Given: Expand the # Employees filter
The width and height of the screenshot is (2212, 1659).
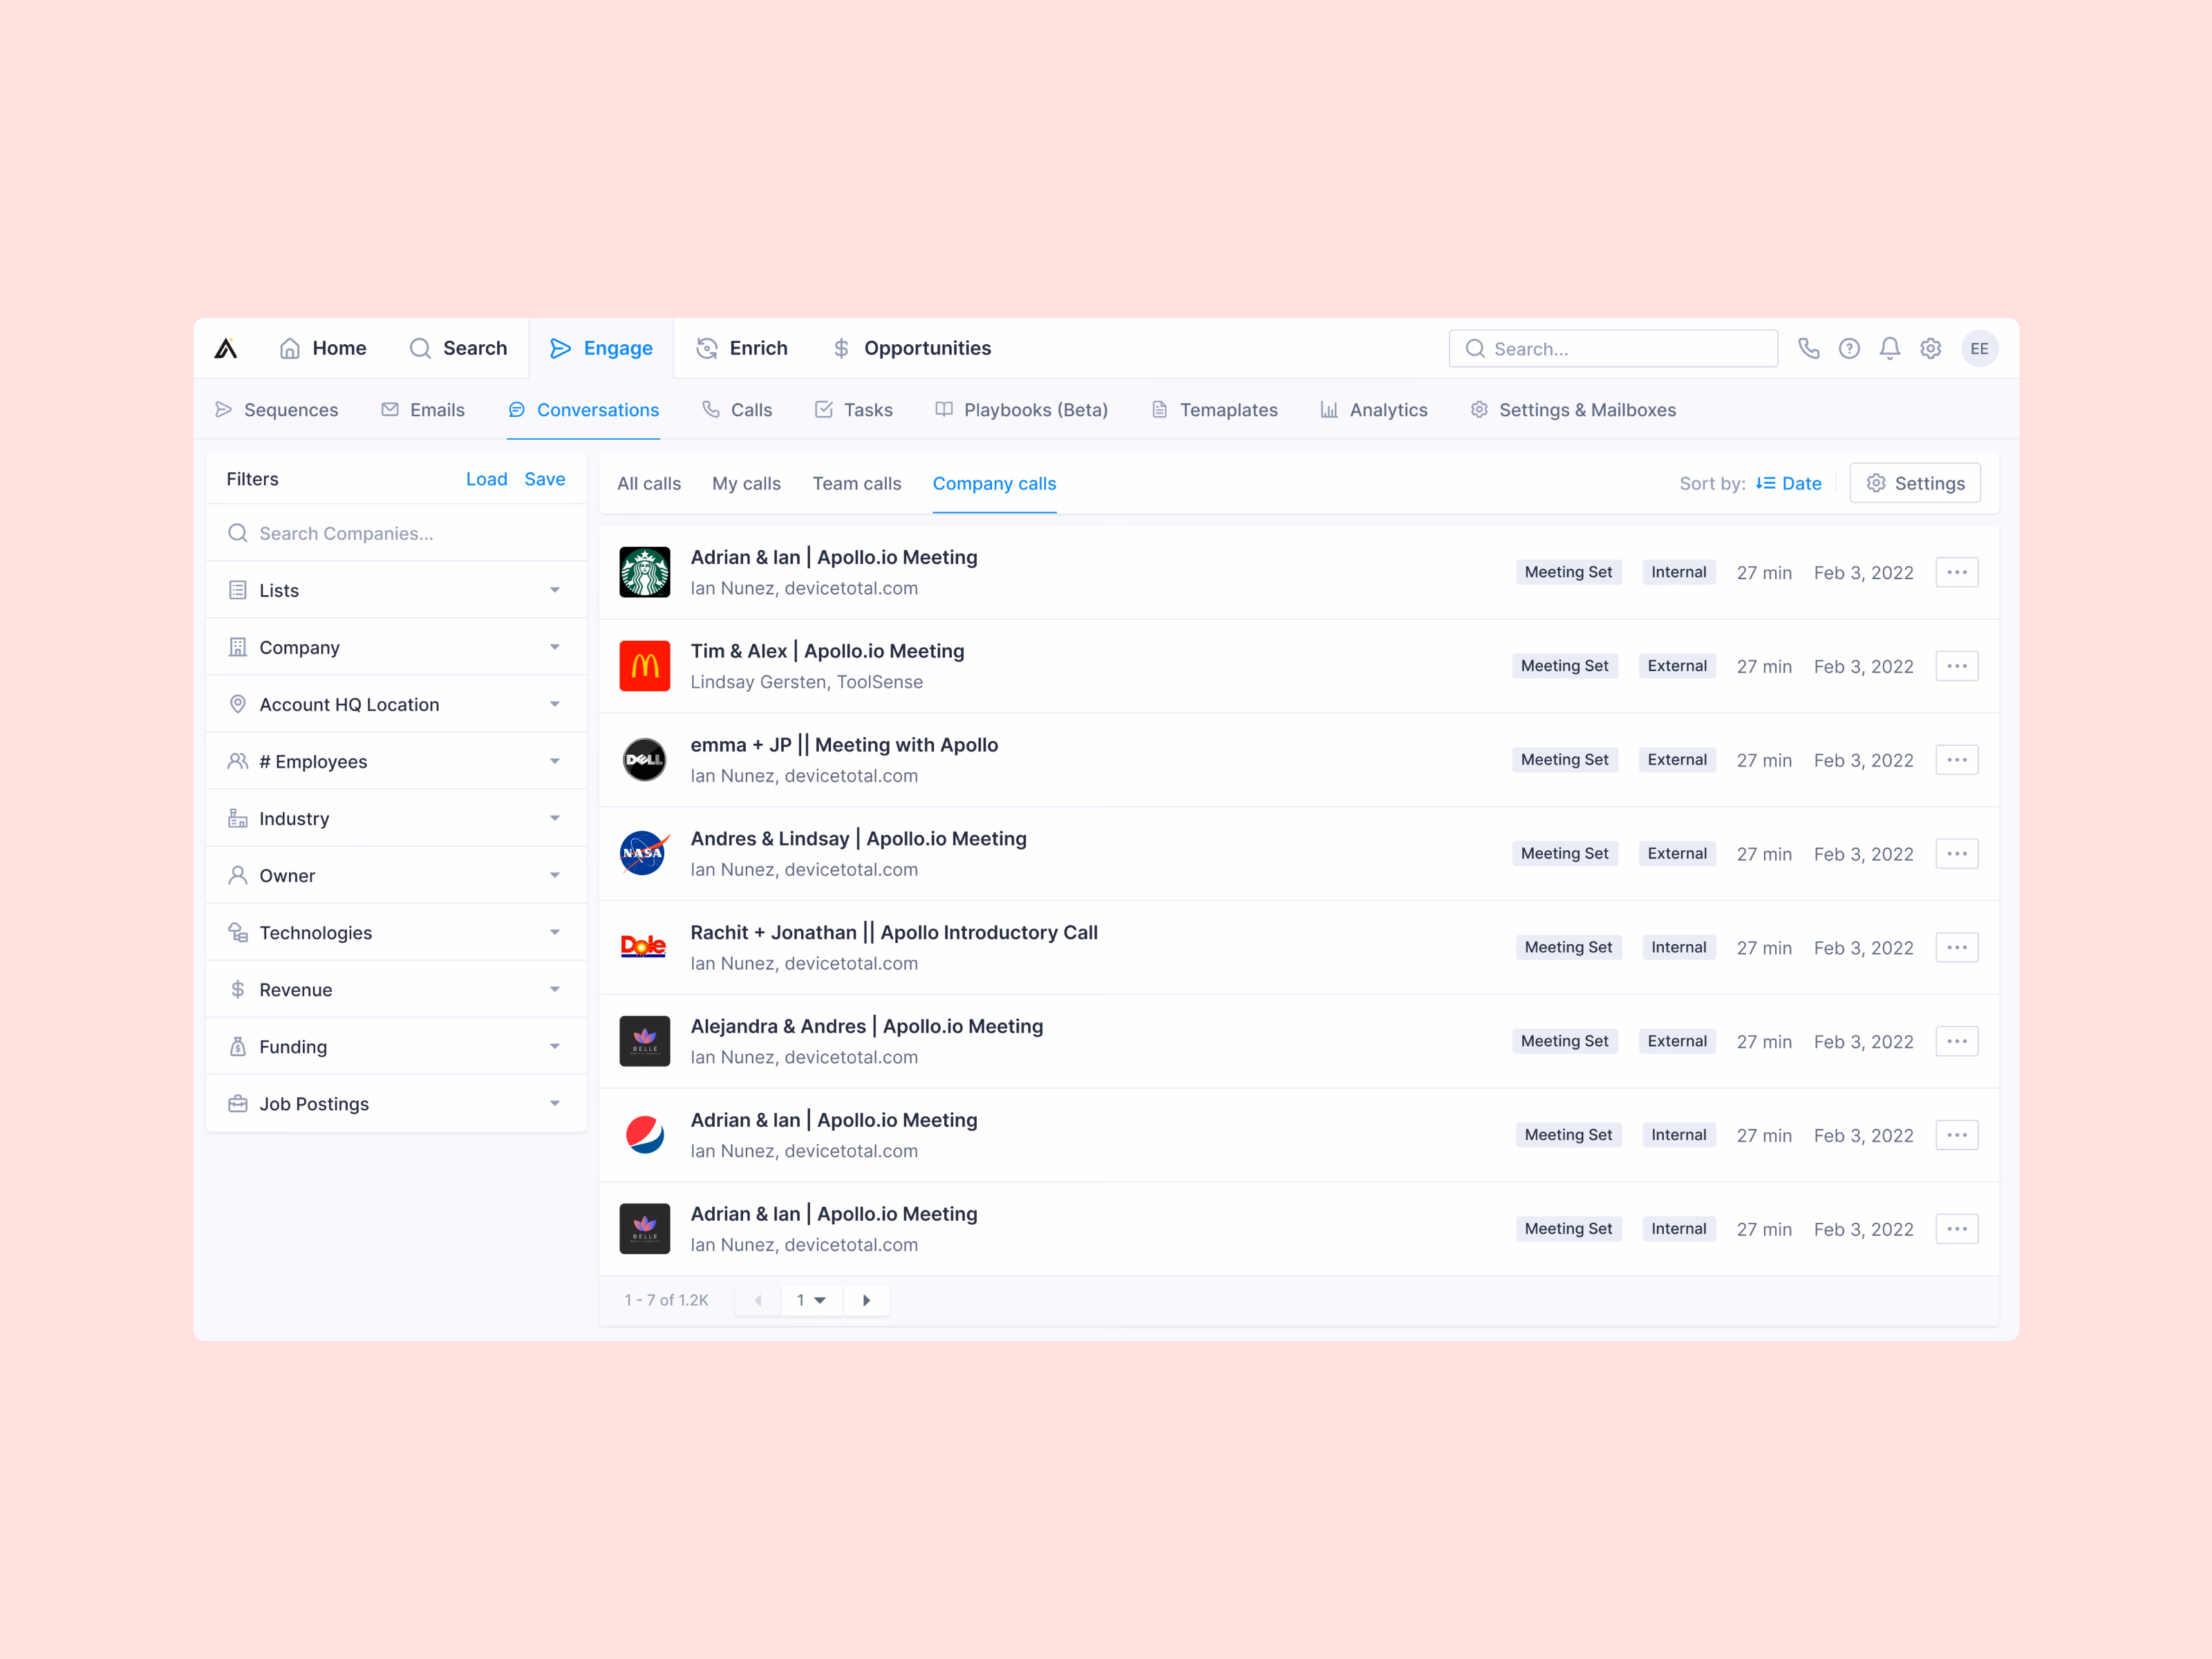Looking at the screenshot, I should pos(396,761).
